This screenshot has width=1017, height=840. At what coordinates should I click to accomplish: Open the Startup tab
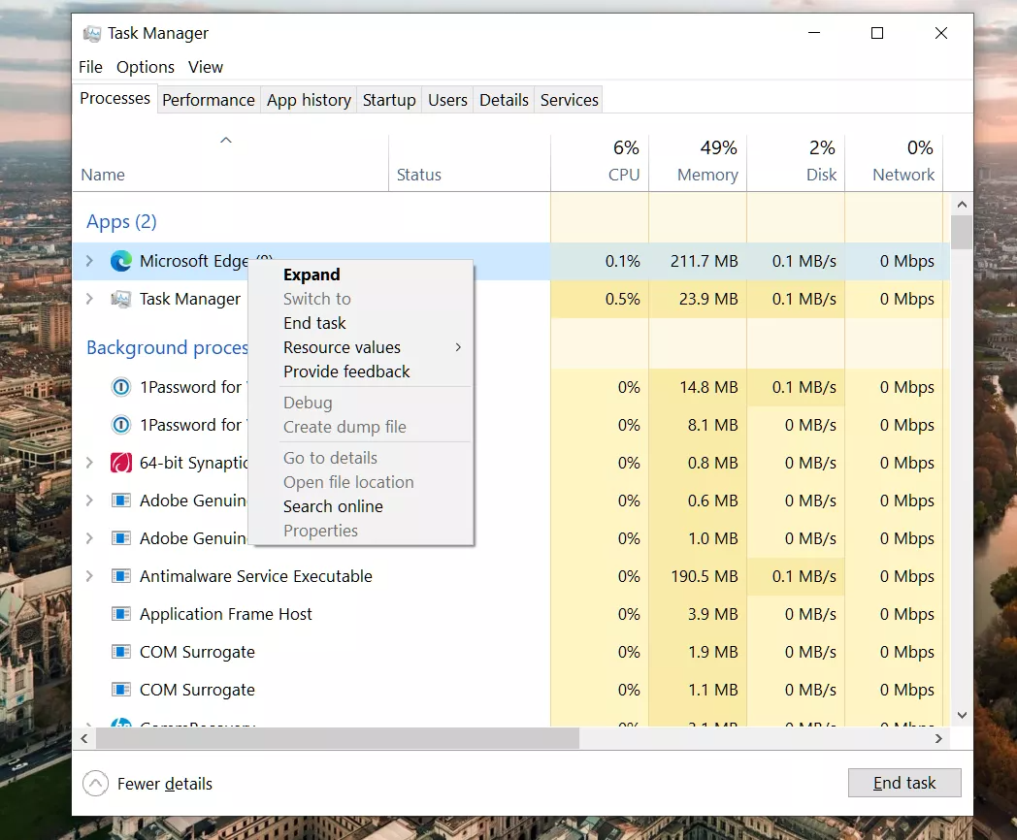point(389,100)
